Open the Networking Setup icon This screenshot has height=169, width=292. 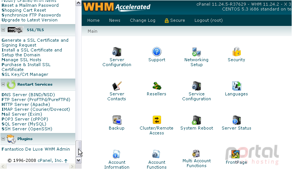click(x=196, y=52)
